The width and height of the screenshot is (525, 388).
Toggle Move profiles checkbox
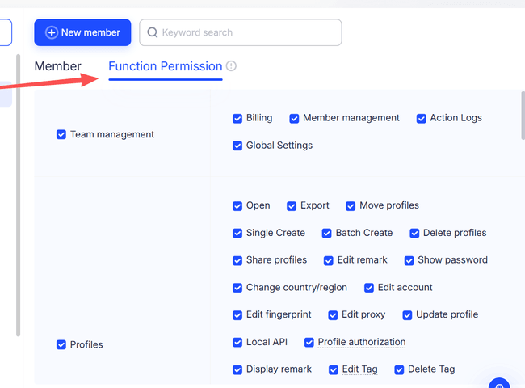[351, 206]
